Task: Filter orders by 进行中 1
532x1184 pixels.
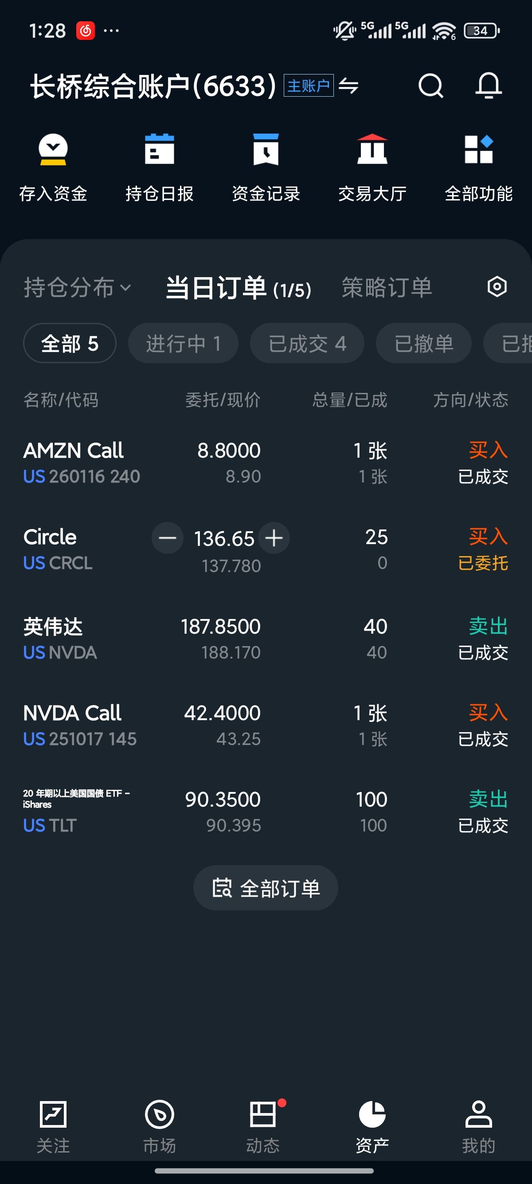Action: click(x=183, y=343)
